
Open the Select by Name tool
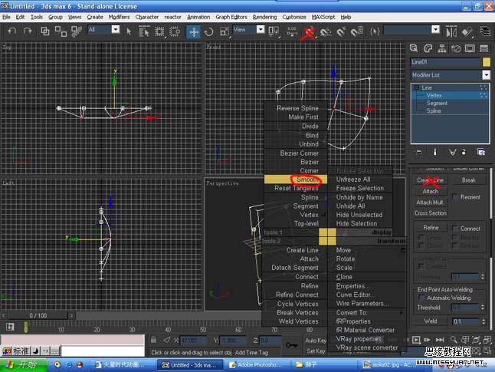tap(144, 31)
